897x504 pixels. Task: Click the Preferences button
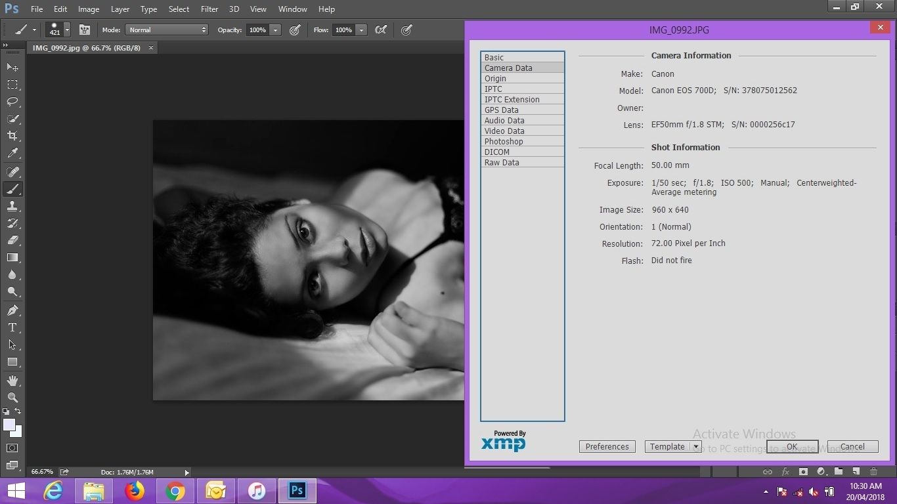tap(607, 447)
